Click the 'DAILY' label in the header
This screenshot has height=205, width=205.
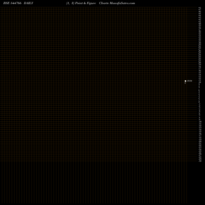(x=28, y=3)
